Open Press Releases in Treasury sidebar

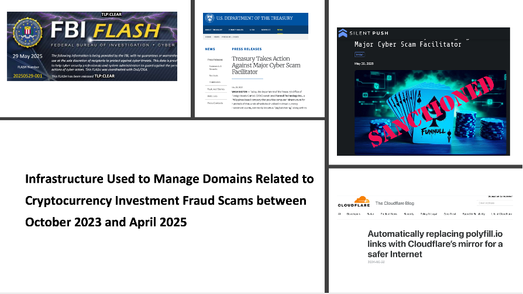[215, 60]
